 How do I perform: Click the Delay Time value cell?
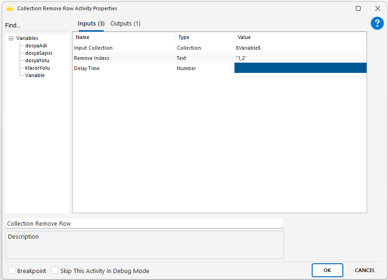coord(300,68)
